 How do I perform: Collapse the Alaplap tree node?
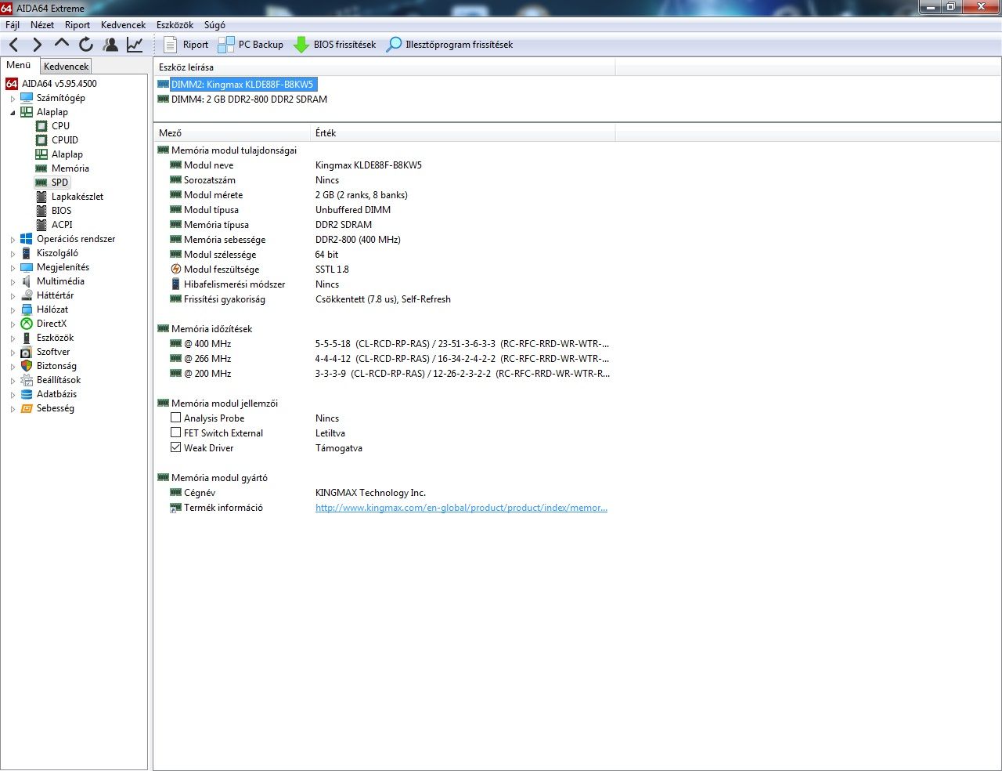click(13, 112)
